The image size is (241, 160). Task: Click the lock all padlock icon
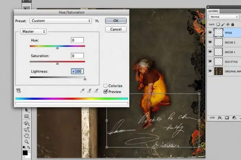(232, 24)
